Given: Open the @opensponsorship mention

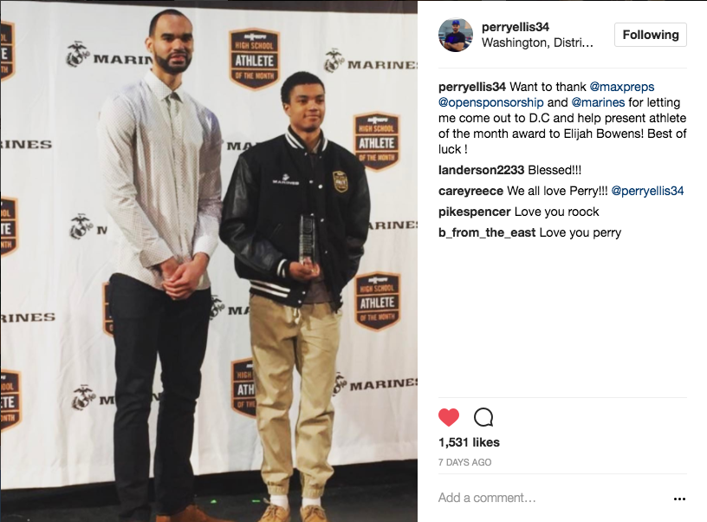Looking at the screenshot, I should [x=490, y=102].
